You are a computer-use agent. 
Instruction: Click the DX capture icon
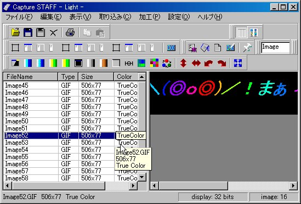171,48
